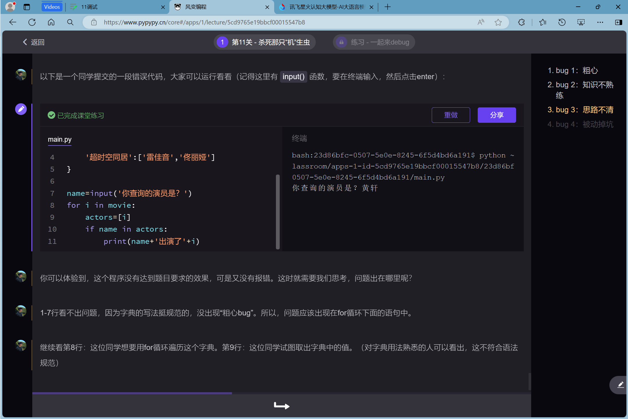Switch to the 风变编程 tab

[221, 7]
